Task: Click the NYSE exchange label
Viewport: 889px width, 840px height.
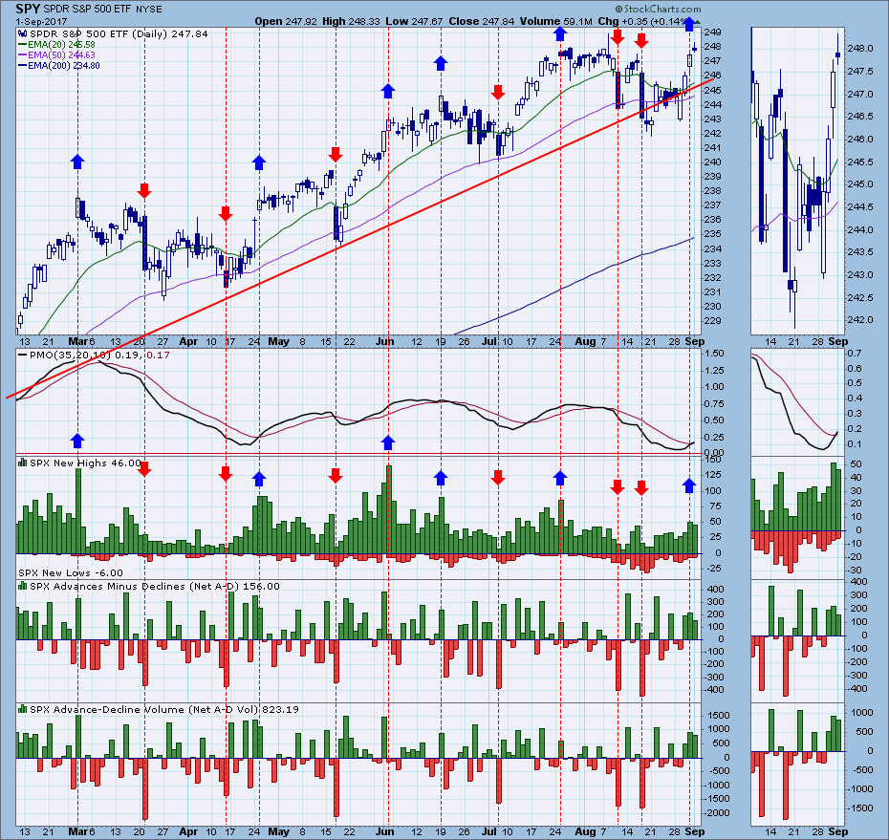Action: (x=149, y=10)
